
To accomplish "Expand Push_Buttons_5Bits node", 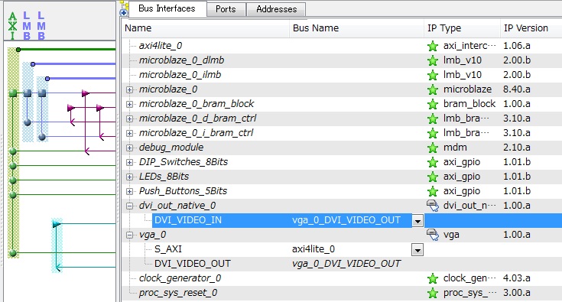I will 130,191.
